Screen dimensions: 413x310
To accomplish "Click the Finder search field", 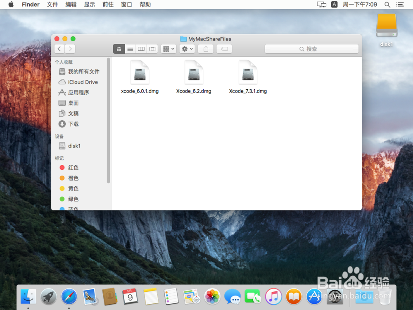I will pyautogui.click(x=311, y=49).
